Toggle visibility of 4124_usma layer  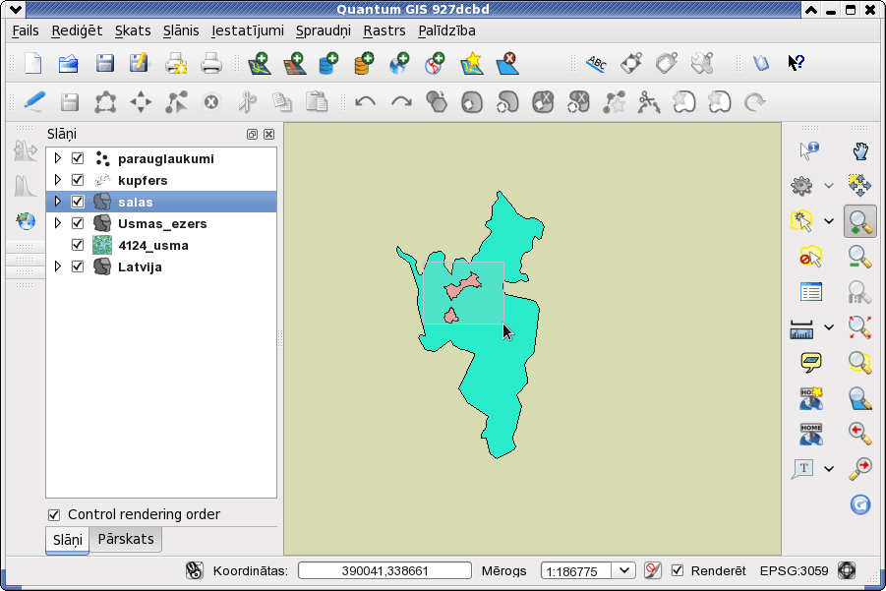pyautogui.click(x=78, y=245)
